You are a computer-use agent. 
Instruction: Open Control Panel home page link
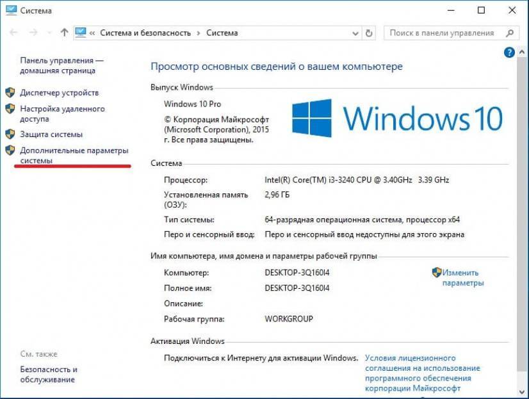tap(61, 65)
